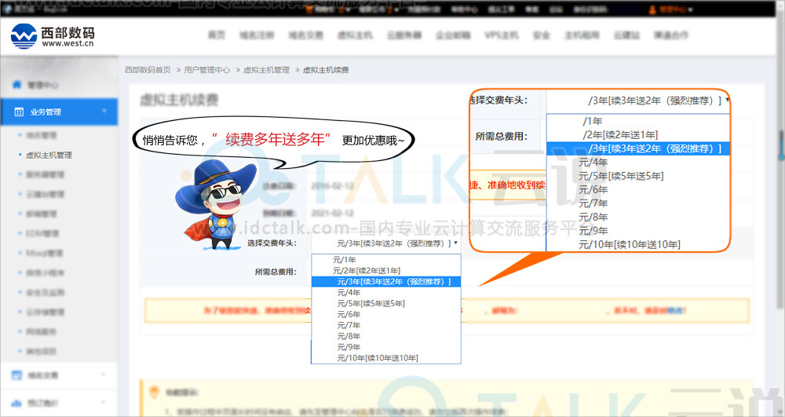Click the calendar icon beside 业务管理
785x417 pixels.
(19, 112)
